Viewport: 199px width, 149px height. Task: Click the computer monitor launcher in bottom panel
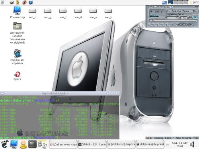(14, 144)
